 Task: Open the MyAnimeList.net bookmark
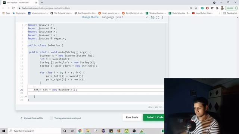pos(38,13)
